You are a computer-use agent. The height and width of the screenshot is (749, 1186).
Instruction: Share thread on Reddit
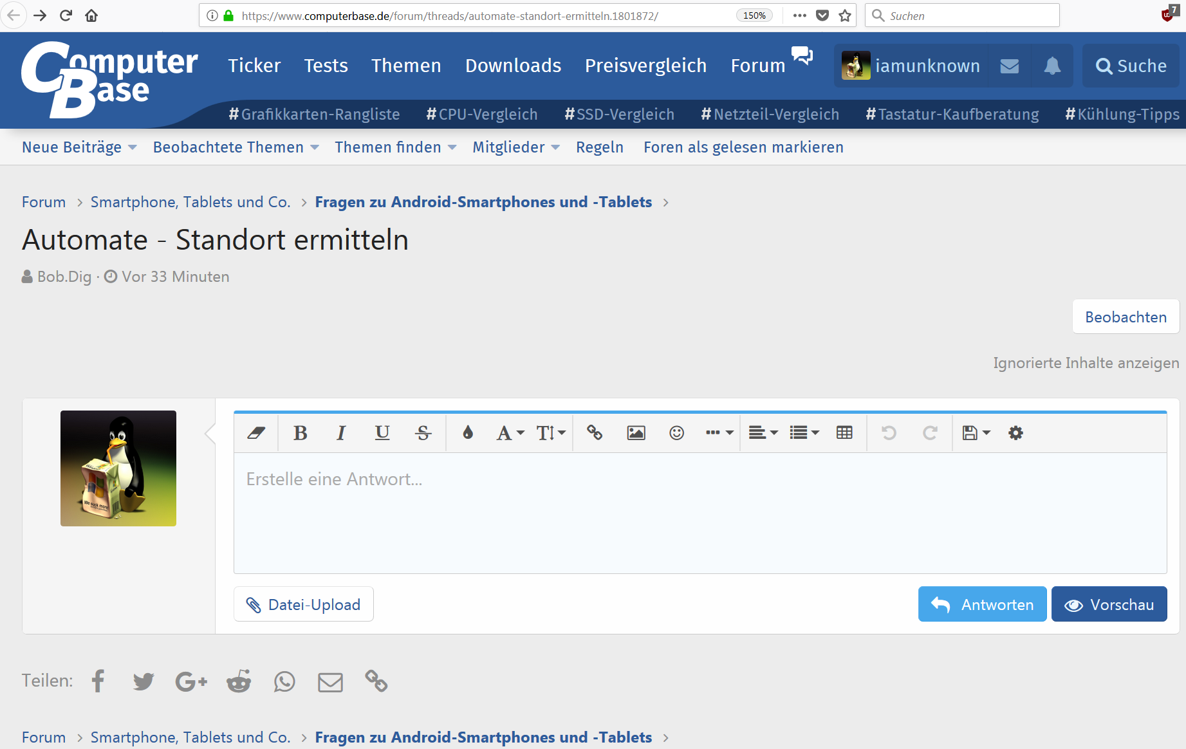coord(239,681)
